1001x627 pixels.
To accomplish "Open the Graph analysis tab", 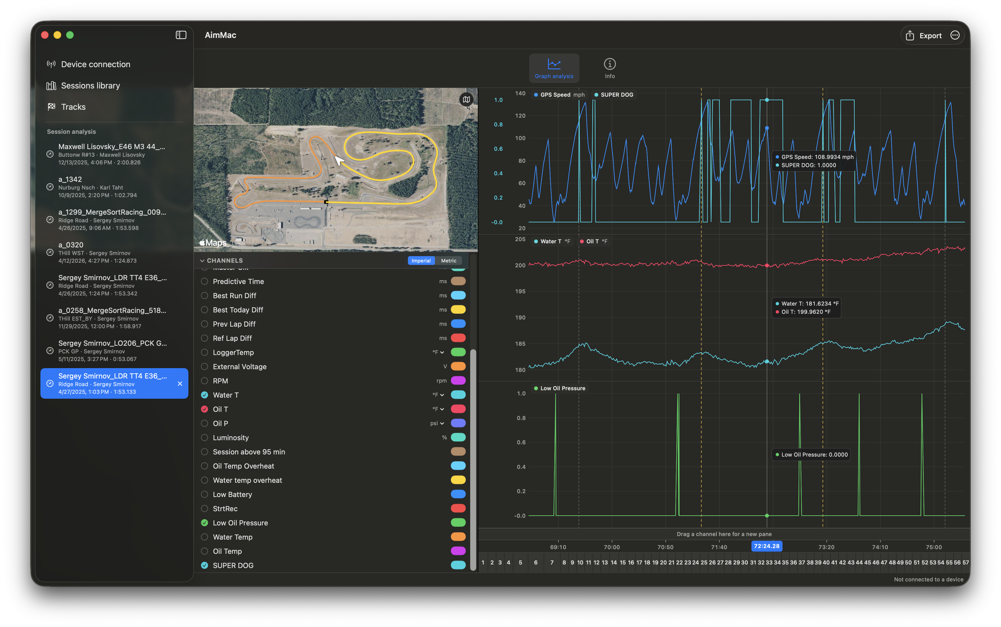I will pos(554,68).
